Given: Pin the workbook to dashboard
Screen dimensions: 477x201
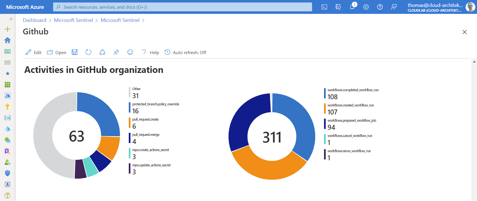Looking at the screenshot, I should click(116, 52).
